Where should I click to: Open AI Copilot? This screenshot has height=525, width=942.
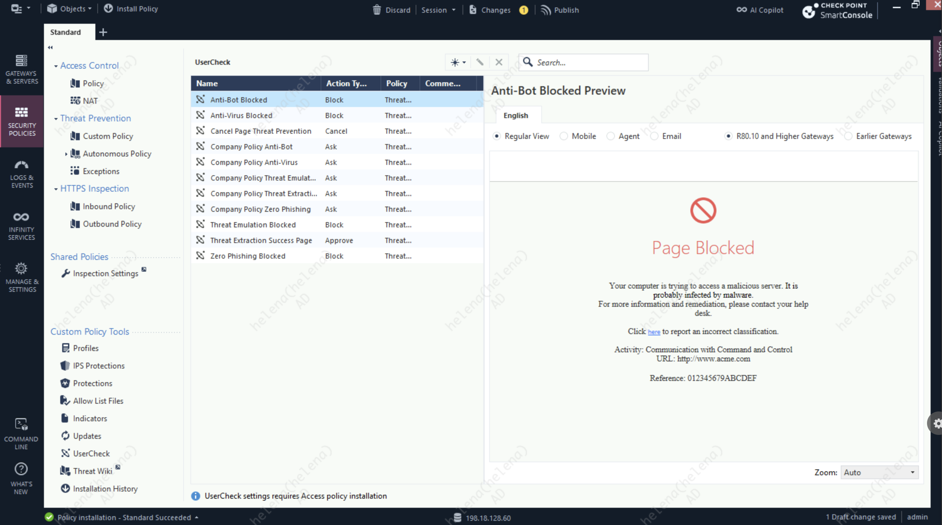[x=760, y=10]
